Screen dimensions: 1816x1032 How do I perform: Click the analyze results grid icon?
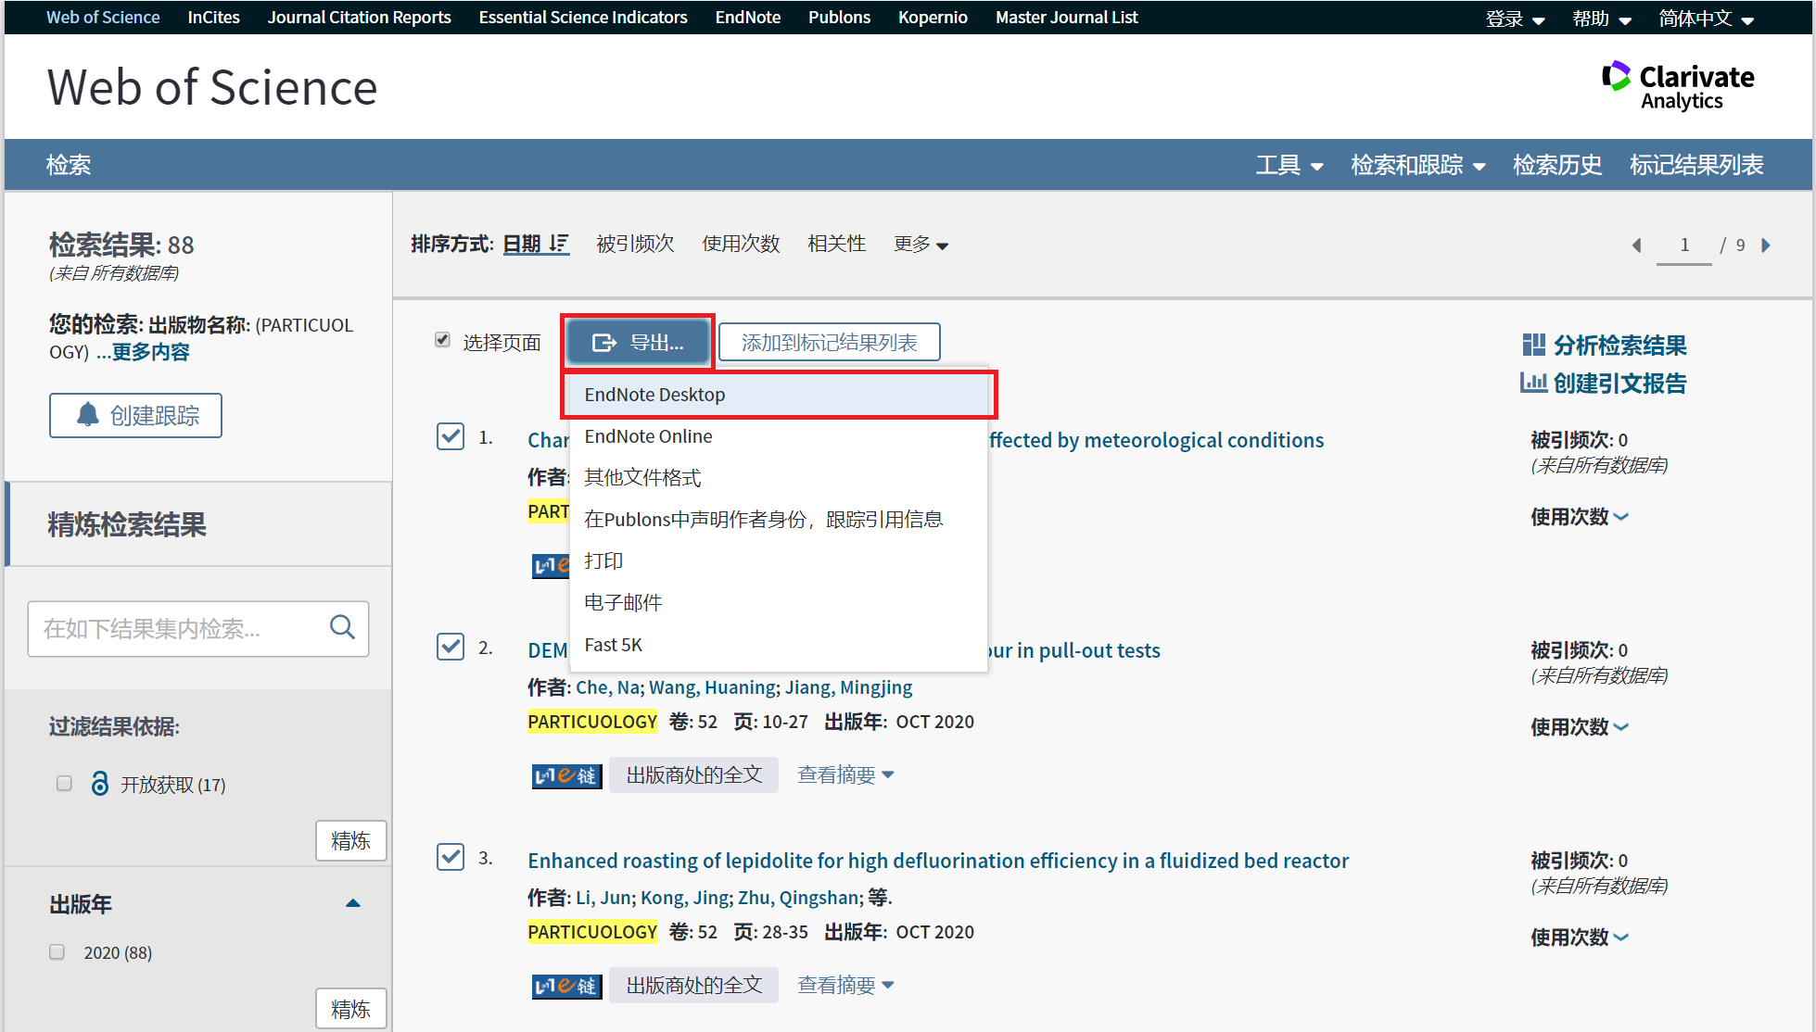pyautogui.click(x=1533, y=345)
